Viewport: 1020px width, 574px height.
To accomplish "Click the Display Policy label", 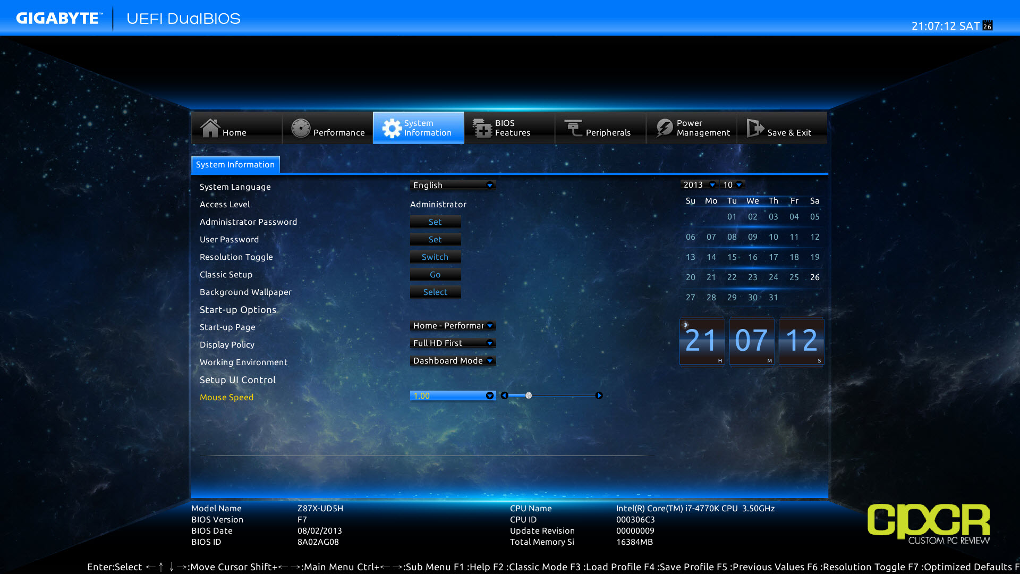I will tap(227, 345).
